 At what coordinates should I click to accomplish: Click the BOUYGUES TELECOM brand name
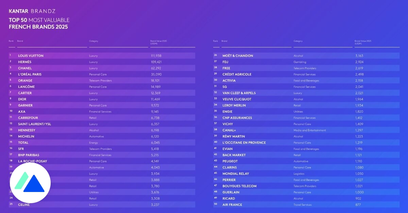pyautogui.click(x=239, y=186)
